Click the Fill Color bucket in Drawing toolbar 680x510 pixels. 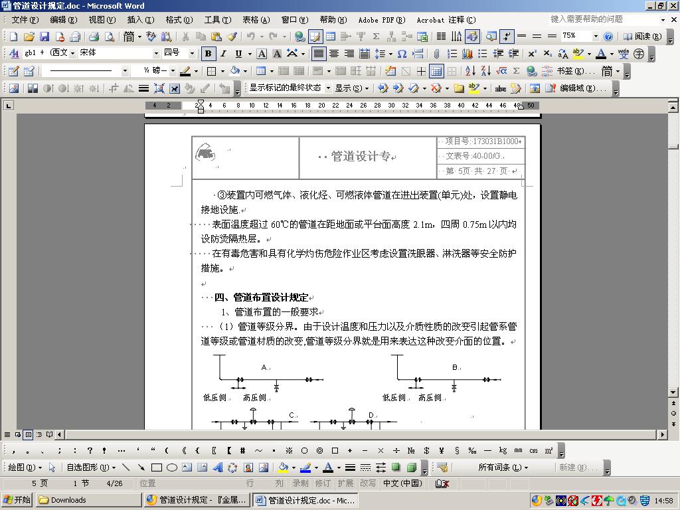[283, 467]
